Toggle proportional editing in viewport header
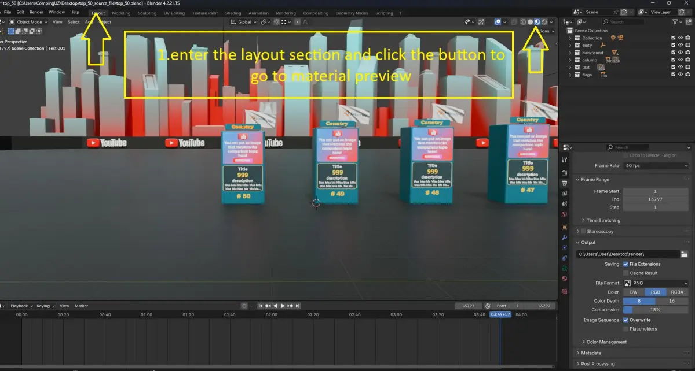 [297, 22]
